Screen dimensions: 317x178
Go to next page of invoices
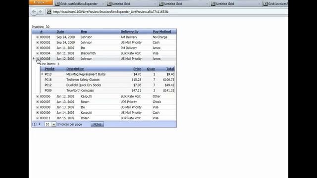tap(40, 124)
